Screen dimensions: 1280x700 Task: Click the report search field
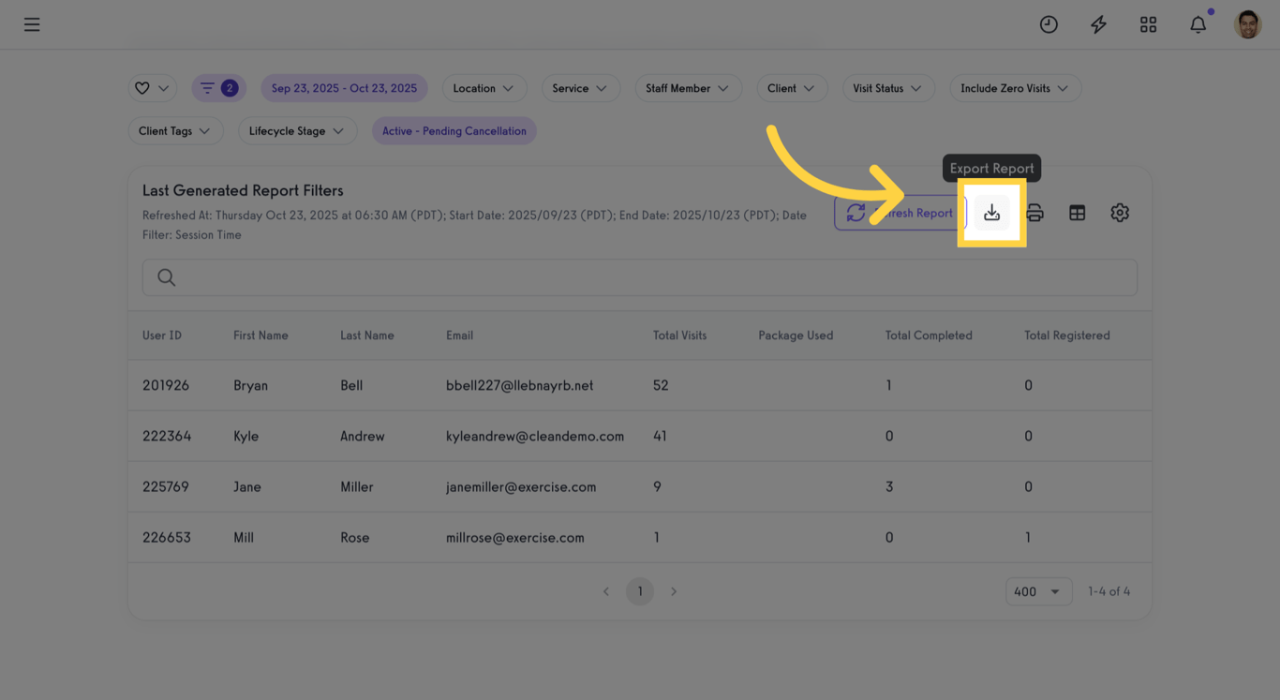[640, 277]
